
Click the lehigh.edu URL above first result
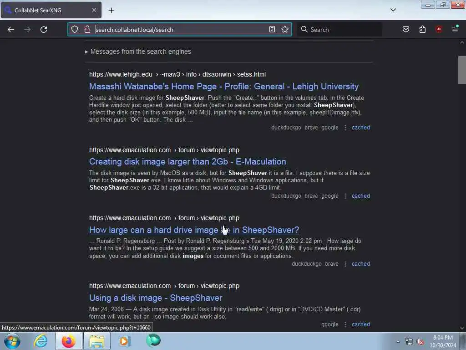click(x=177, y=74)
